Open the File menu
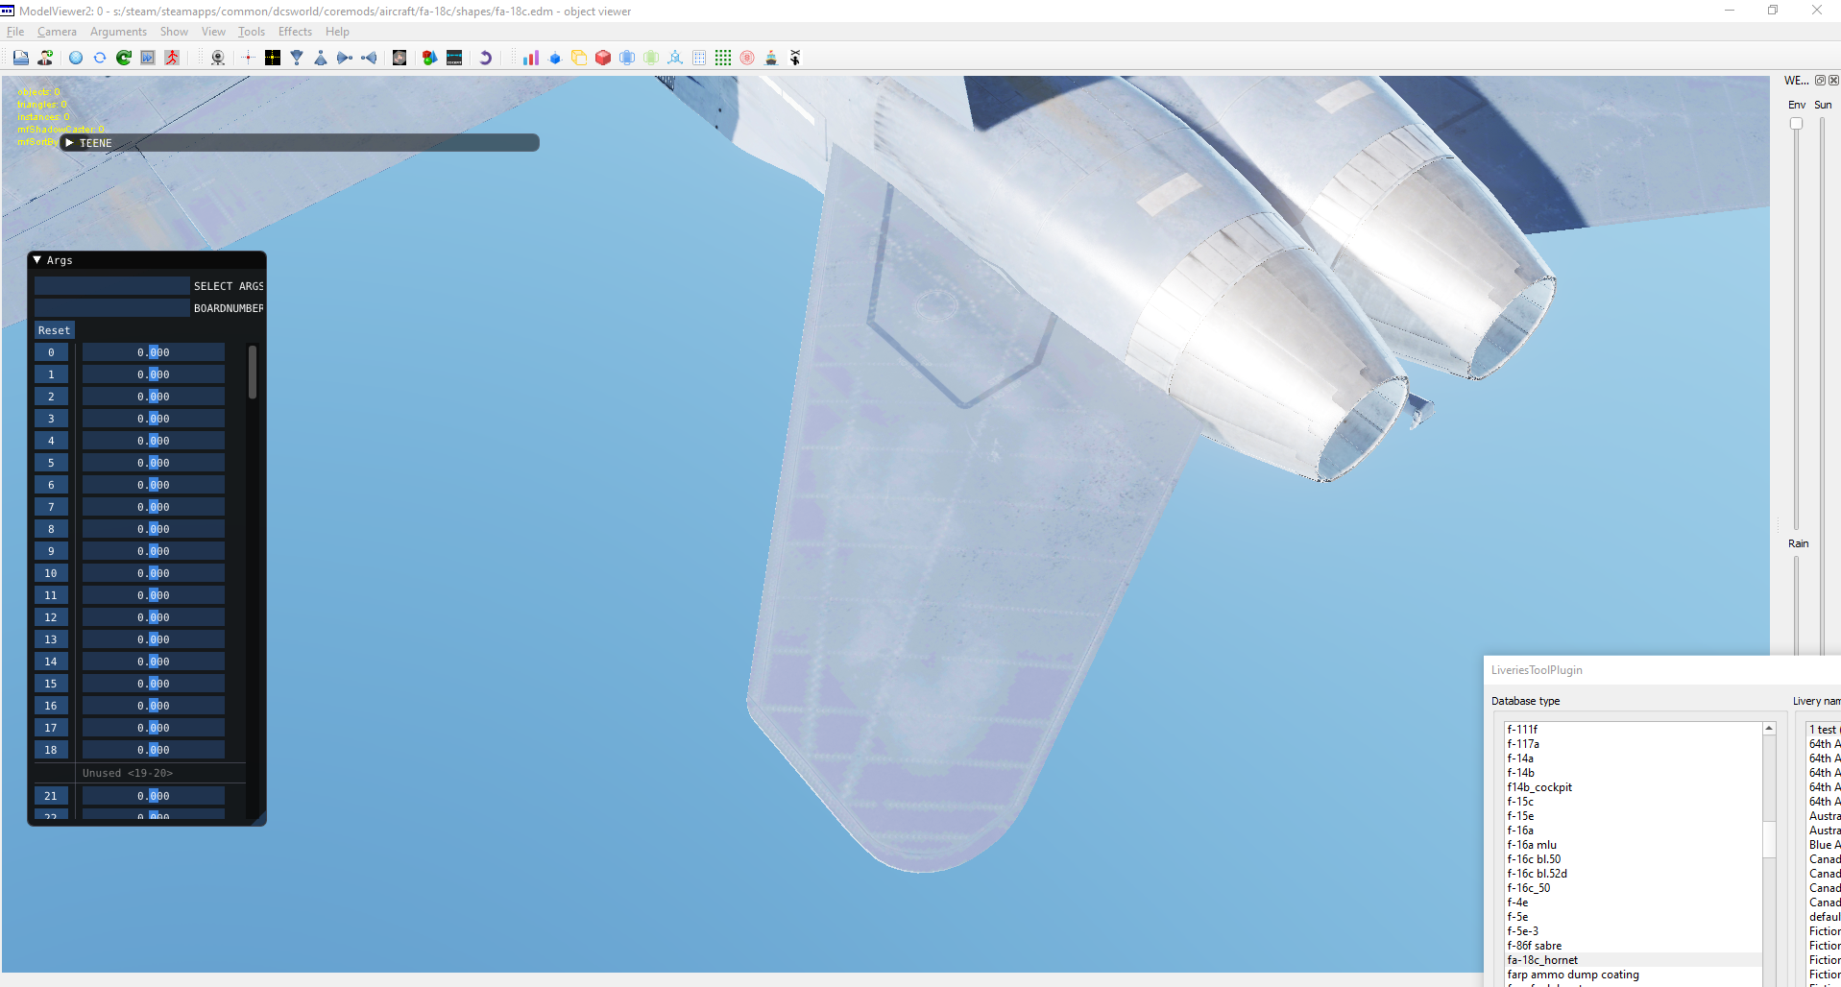This screenshot has width=1841, height=987. coord(15,32)
